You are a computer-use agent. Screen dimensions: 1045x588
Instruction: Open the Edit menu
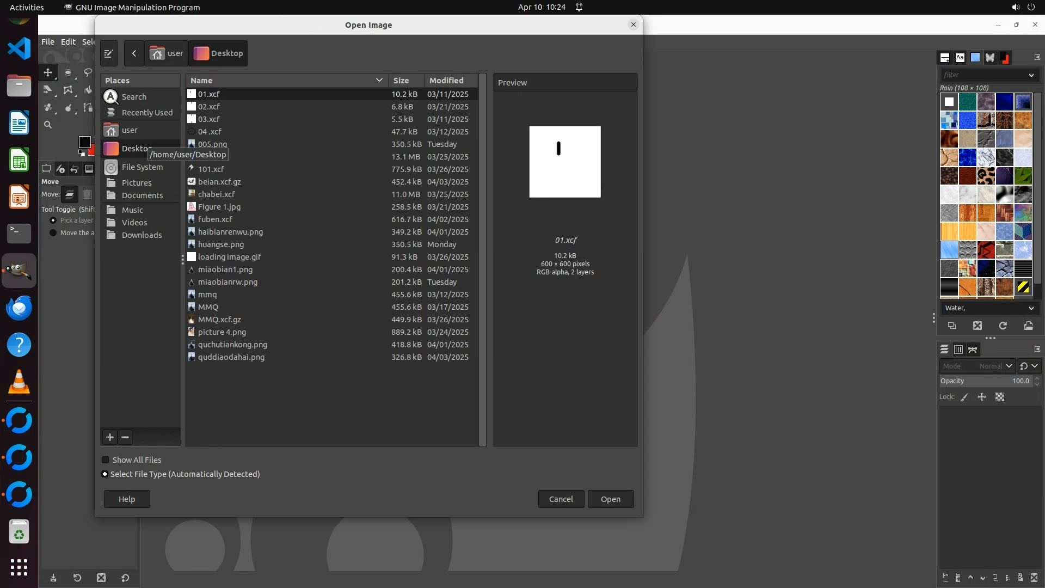[x=68, y=42]
